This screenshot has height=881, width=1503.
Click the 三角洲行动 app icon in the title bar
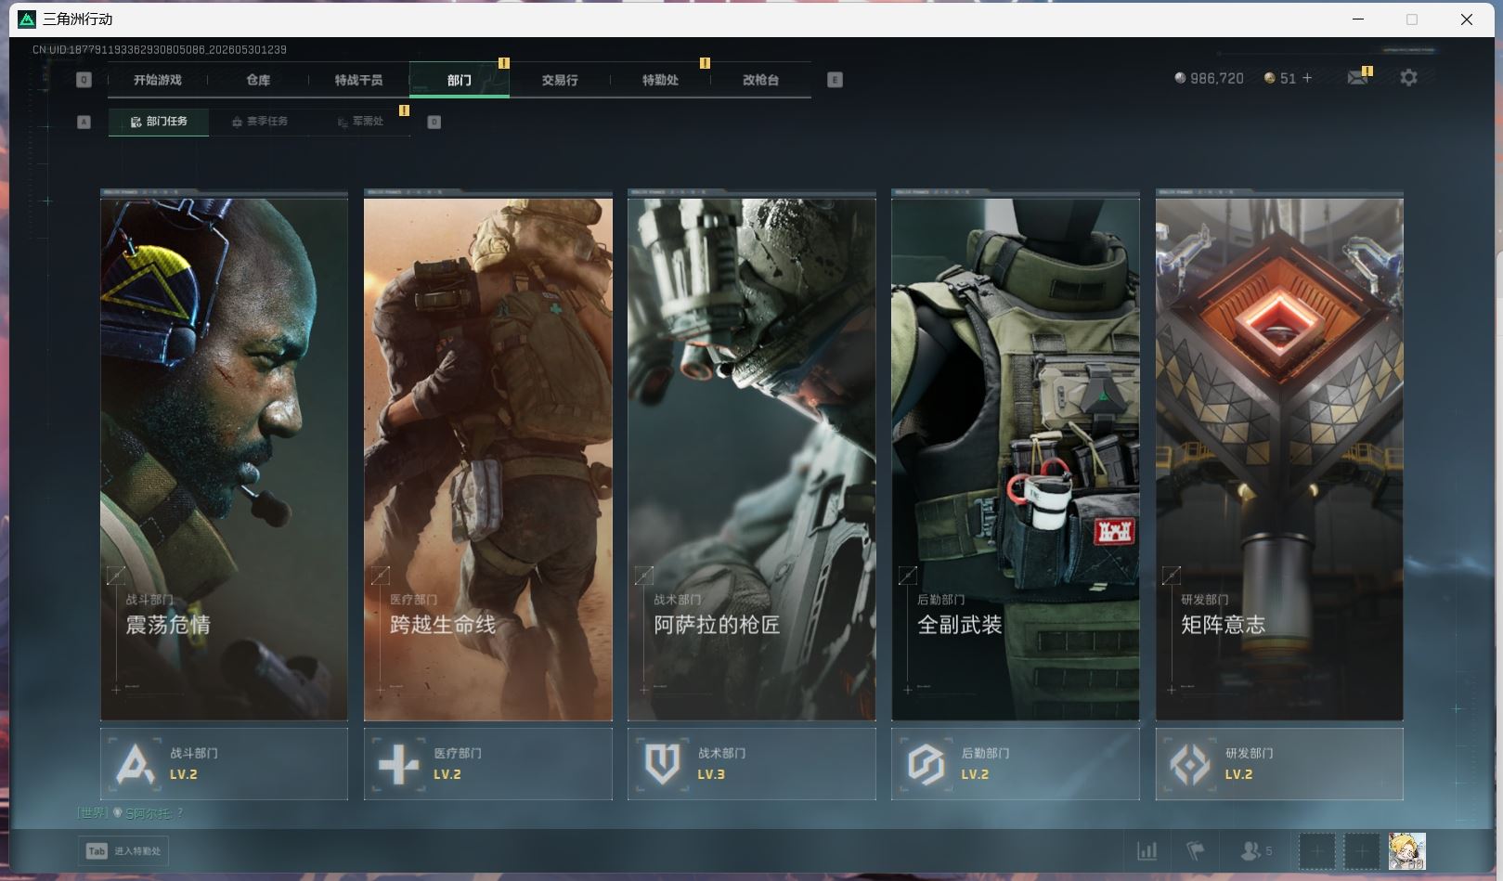(x=27, y=19)
